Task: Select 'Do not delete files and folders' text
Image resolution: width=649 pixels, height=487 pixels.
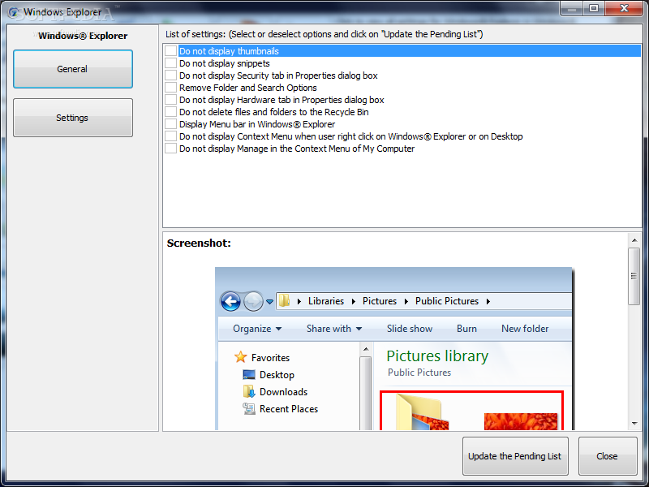Action: point(274,112)
